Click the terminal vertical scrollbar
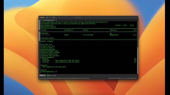The width and height of the screenshot is (170, 95). coord(138,60)
